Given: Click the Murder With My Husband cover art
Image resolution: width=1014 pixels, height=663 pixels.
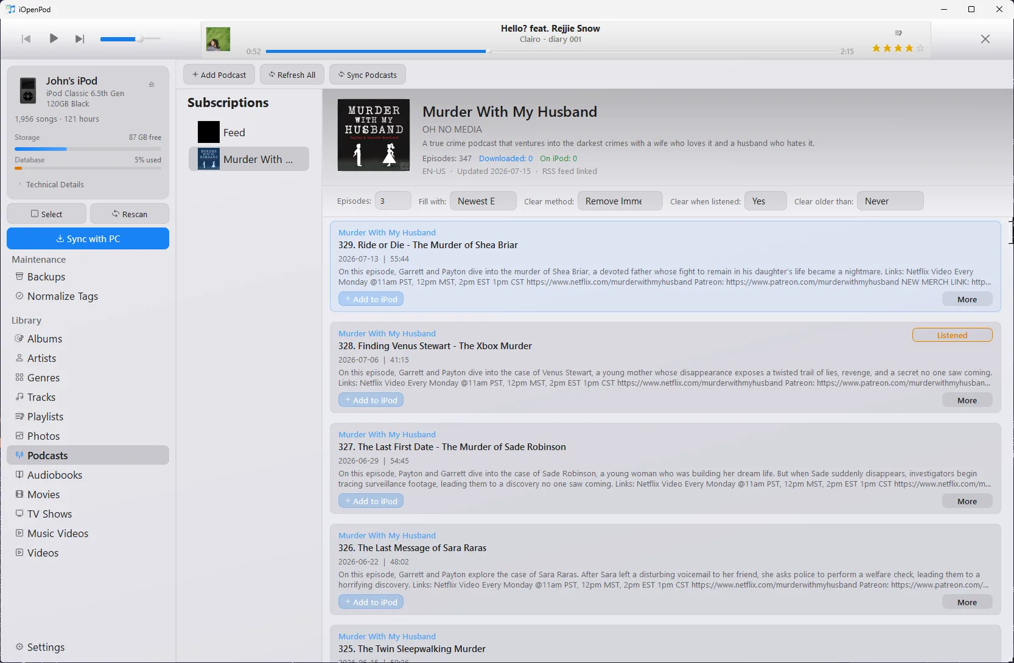Looking at the screenshot, I should pos(374,135).
